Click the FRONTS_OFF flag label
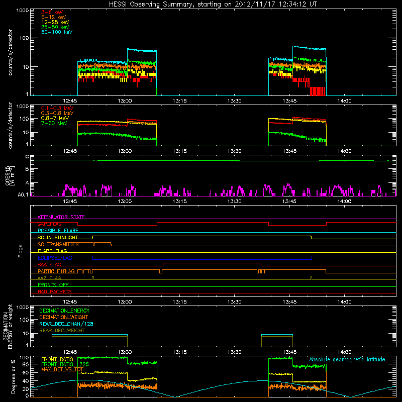This screenshot has width=402, height=402. [53, 285]
